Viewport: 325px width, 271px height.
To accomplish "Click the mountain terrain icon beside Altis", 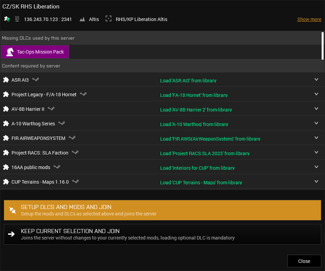I will click(x=82, y=19).
